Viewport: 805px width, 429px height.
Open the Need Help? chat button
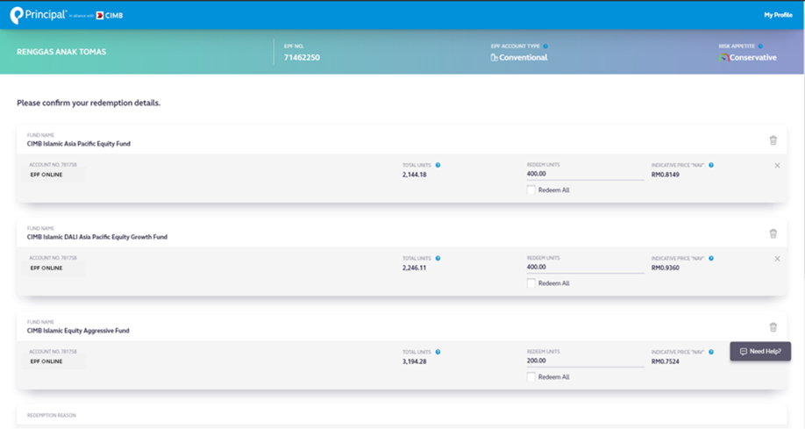tap(760, 352)
